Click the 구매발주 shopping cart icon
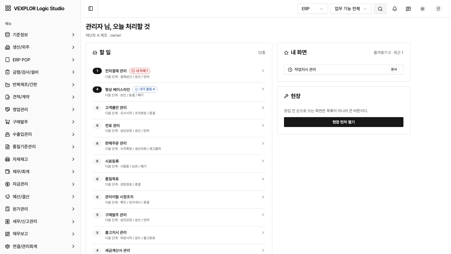Image resolution: width=451 pixels, height=254 pixels. (x=7, y=122)
